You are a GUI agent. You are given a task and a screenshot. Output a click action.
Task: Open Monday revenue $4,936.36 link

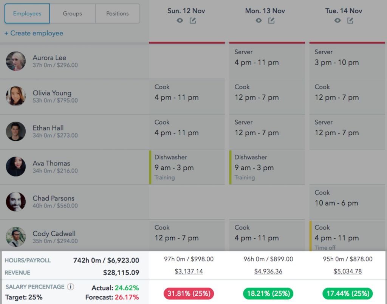pyautogui.click(x=268, y=272)
